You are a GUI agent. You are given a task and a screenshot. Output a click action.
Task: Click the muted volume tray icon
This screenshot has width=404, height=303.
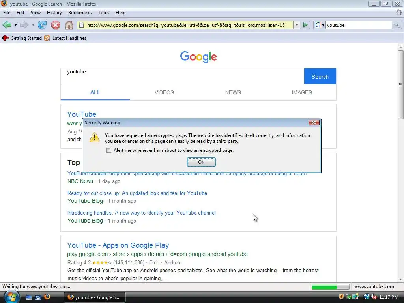tap(374, 297)
